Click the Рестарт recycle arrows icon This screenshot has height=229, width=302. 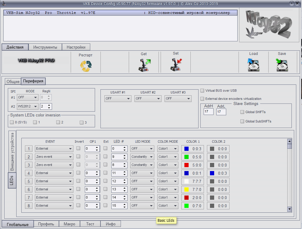point(86,66)
